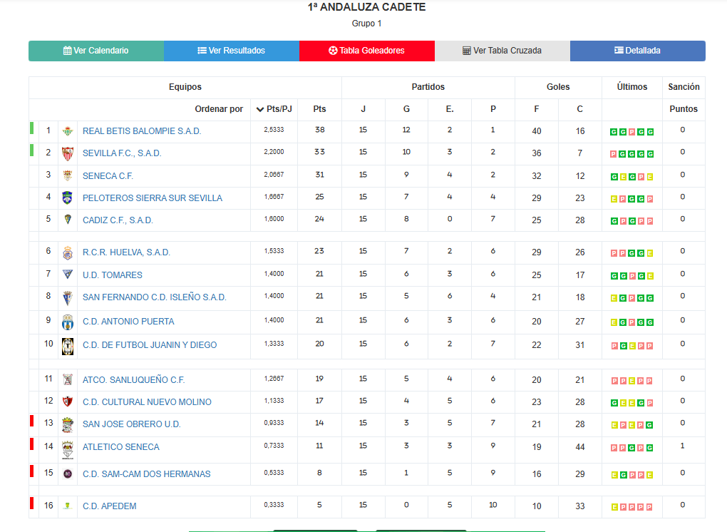This screenshot has width=727, height=532.
Task: Click the Ordenar por label
Action: click(x=219, y=109)
